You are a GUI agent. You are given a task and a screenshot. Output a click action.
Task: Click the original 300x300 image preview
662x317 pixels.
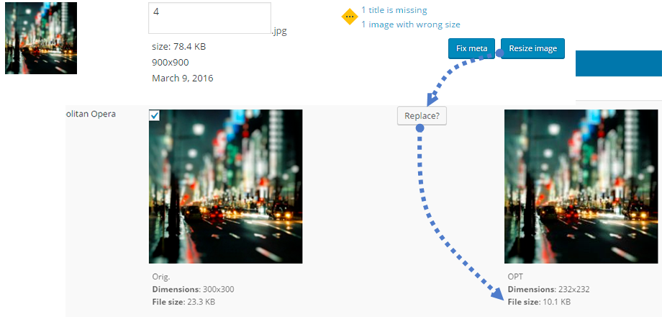pyautogui.click(x=225, y=187)
